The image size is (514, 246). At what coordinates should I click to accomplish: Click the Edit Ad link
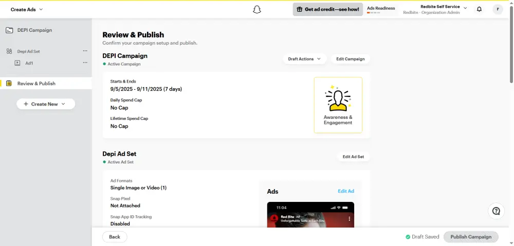345,191
